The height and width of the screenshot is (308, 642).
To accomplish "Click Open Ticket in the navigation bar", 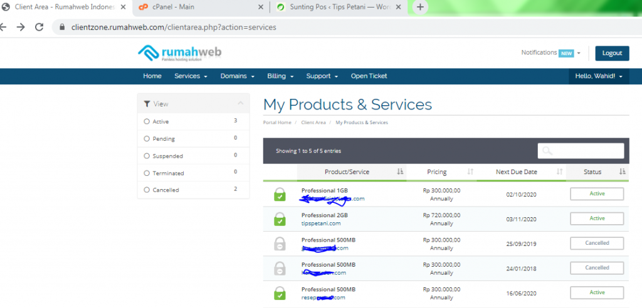I will [x=369, y=76].
